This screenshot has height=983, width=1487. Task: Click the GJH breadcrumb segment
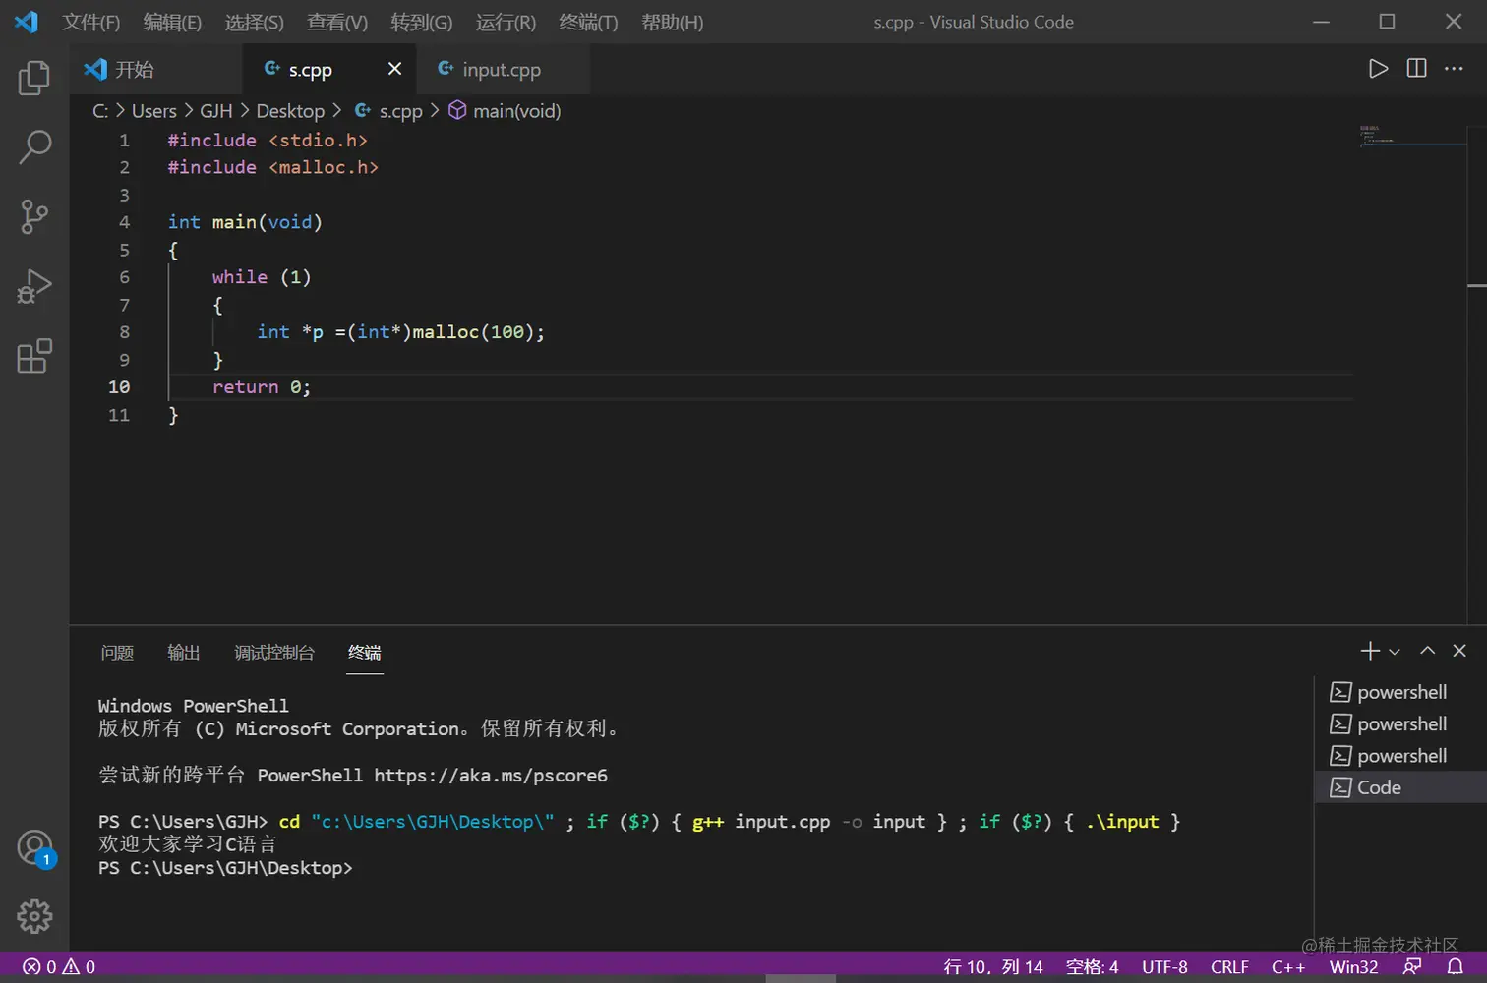[216, 111]
